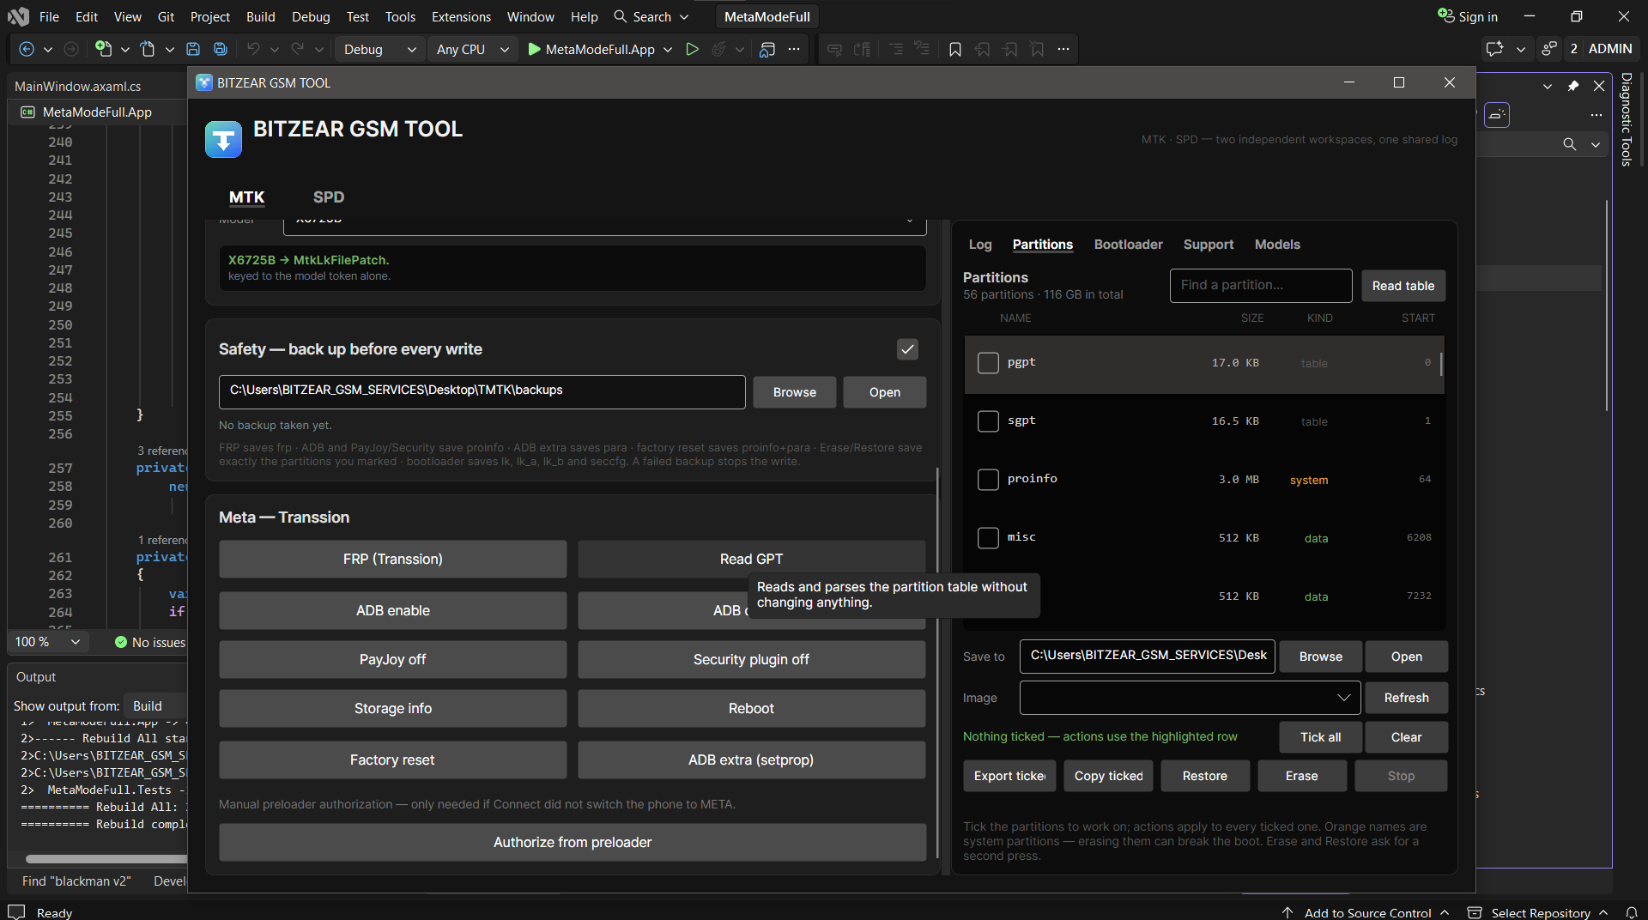1648x920 pixels.
Task: Click the Read table button
Action: [x=1403, y=286]
